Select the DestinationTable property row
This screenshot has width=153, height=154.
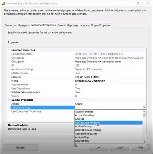[x=43, y=108]
